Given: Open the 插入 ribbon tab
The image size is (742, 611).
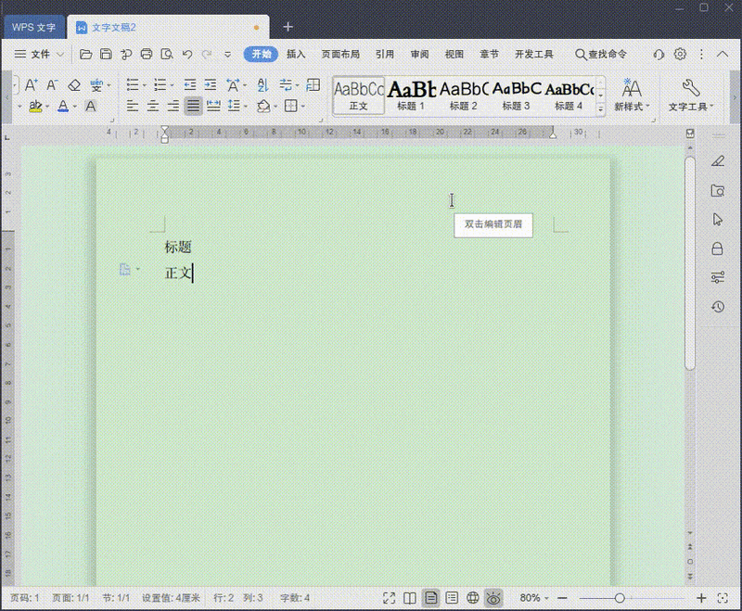Looking at the screenshot, I should [296, 55].
